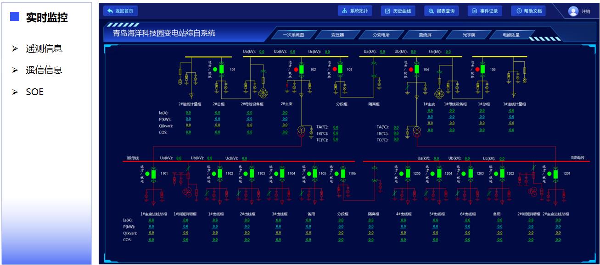Select breaker 1204 symbol
Image resolution: width=600 pixels, height=265 pixels.
pyautogui.click(x=439, y=173)
